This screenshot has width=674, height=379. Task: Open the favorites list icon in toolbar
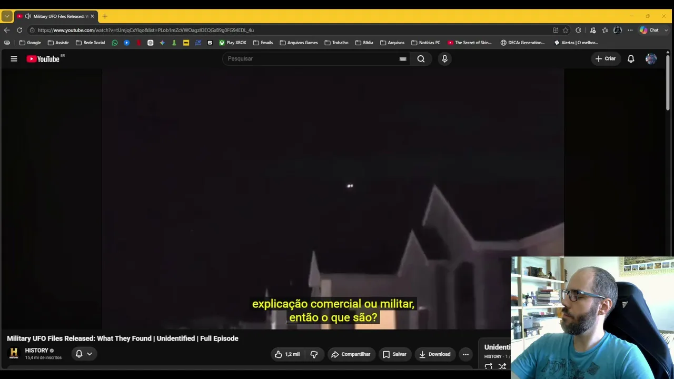[x=605, y=30]
